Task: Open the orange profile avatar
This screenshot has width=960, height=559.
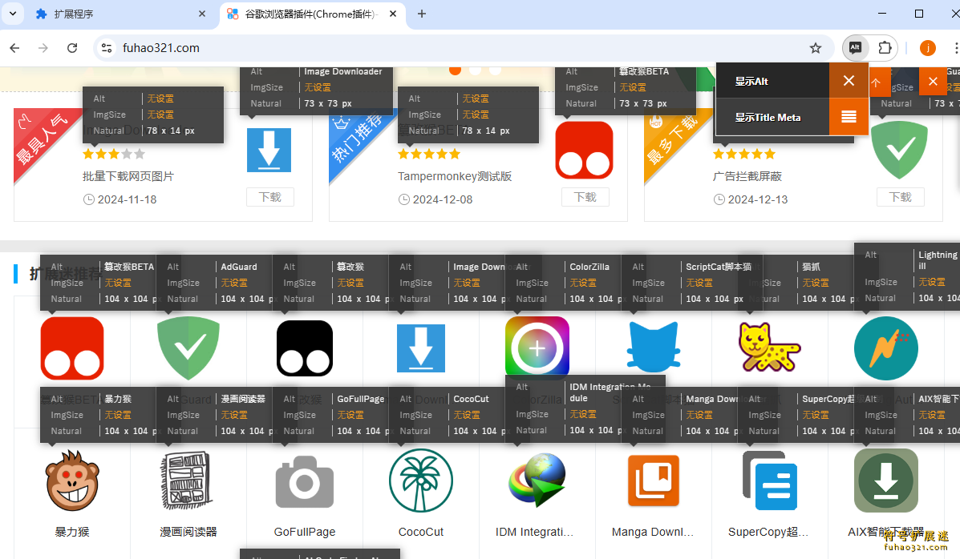Action: click(928, 48)
